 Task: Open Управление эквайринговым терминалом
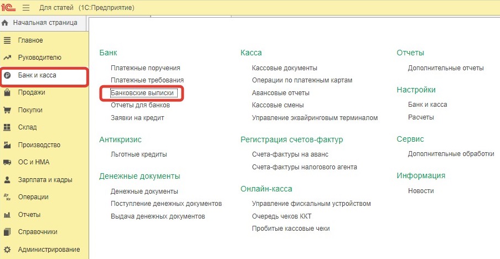click(315, 118)
